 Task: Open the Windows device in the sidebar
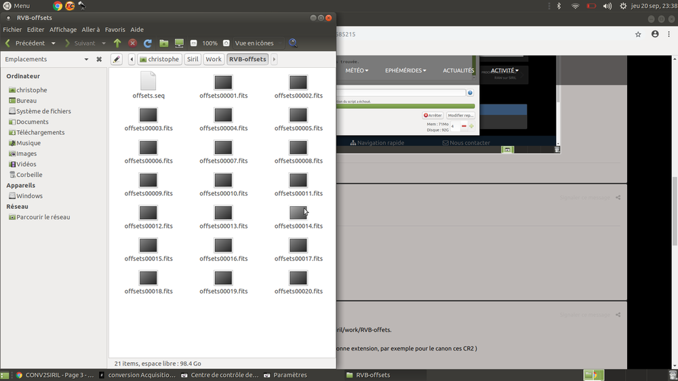(26, 196)
